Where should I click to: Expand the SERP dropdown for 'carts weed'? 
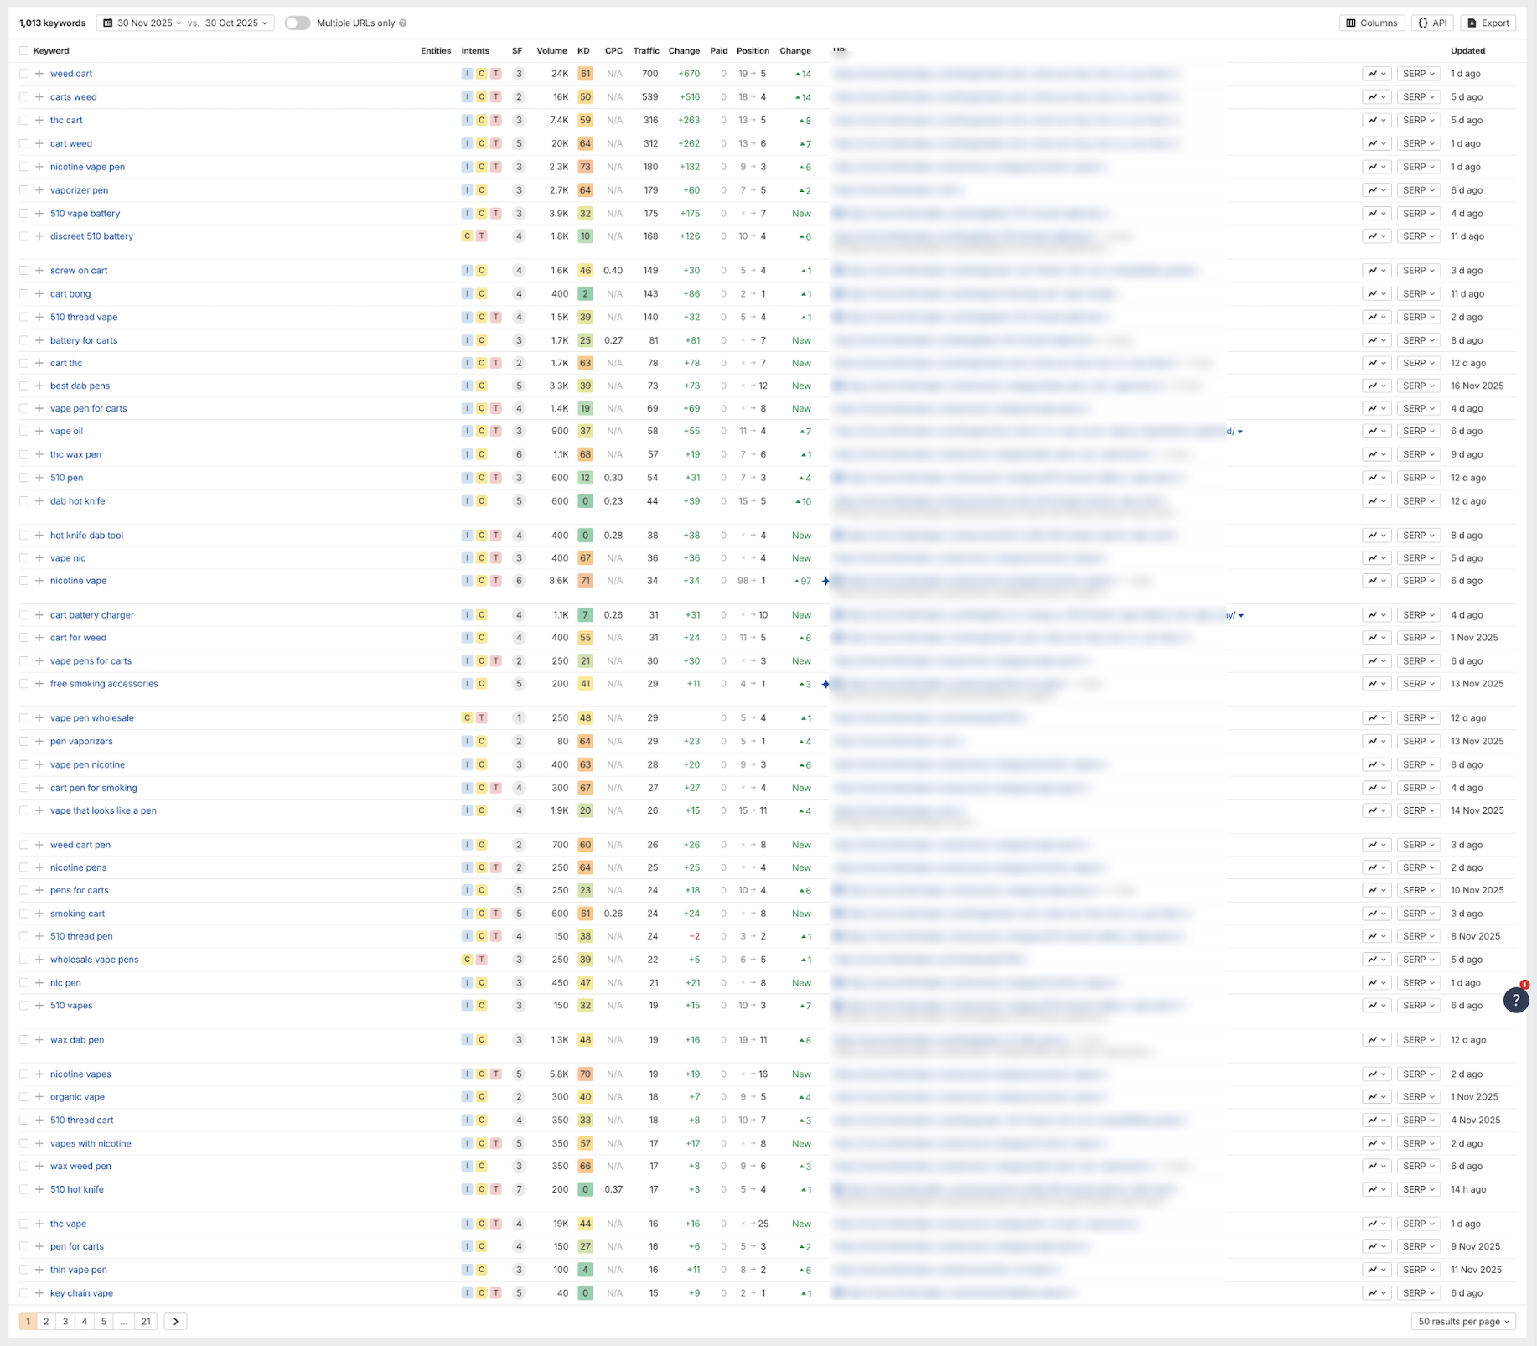click(x=1418, y=97)
